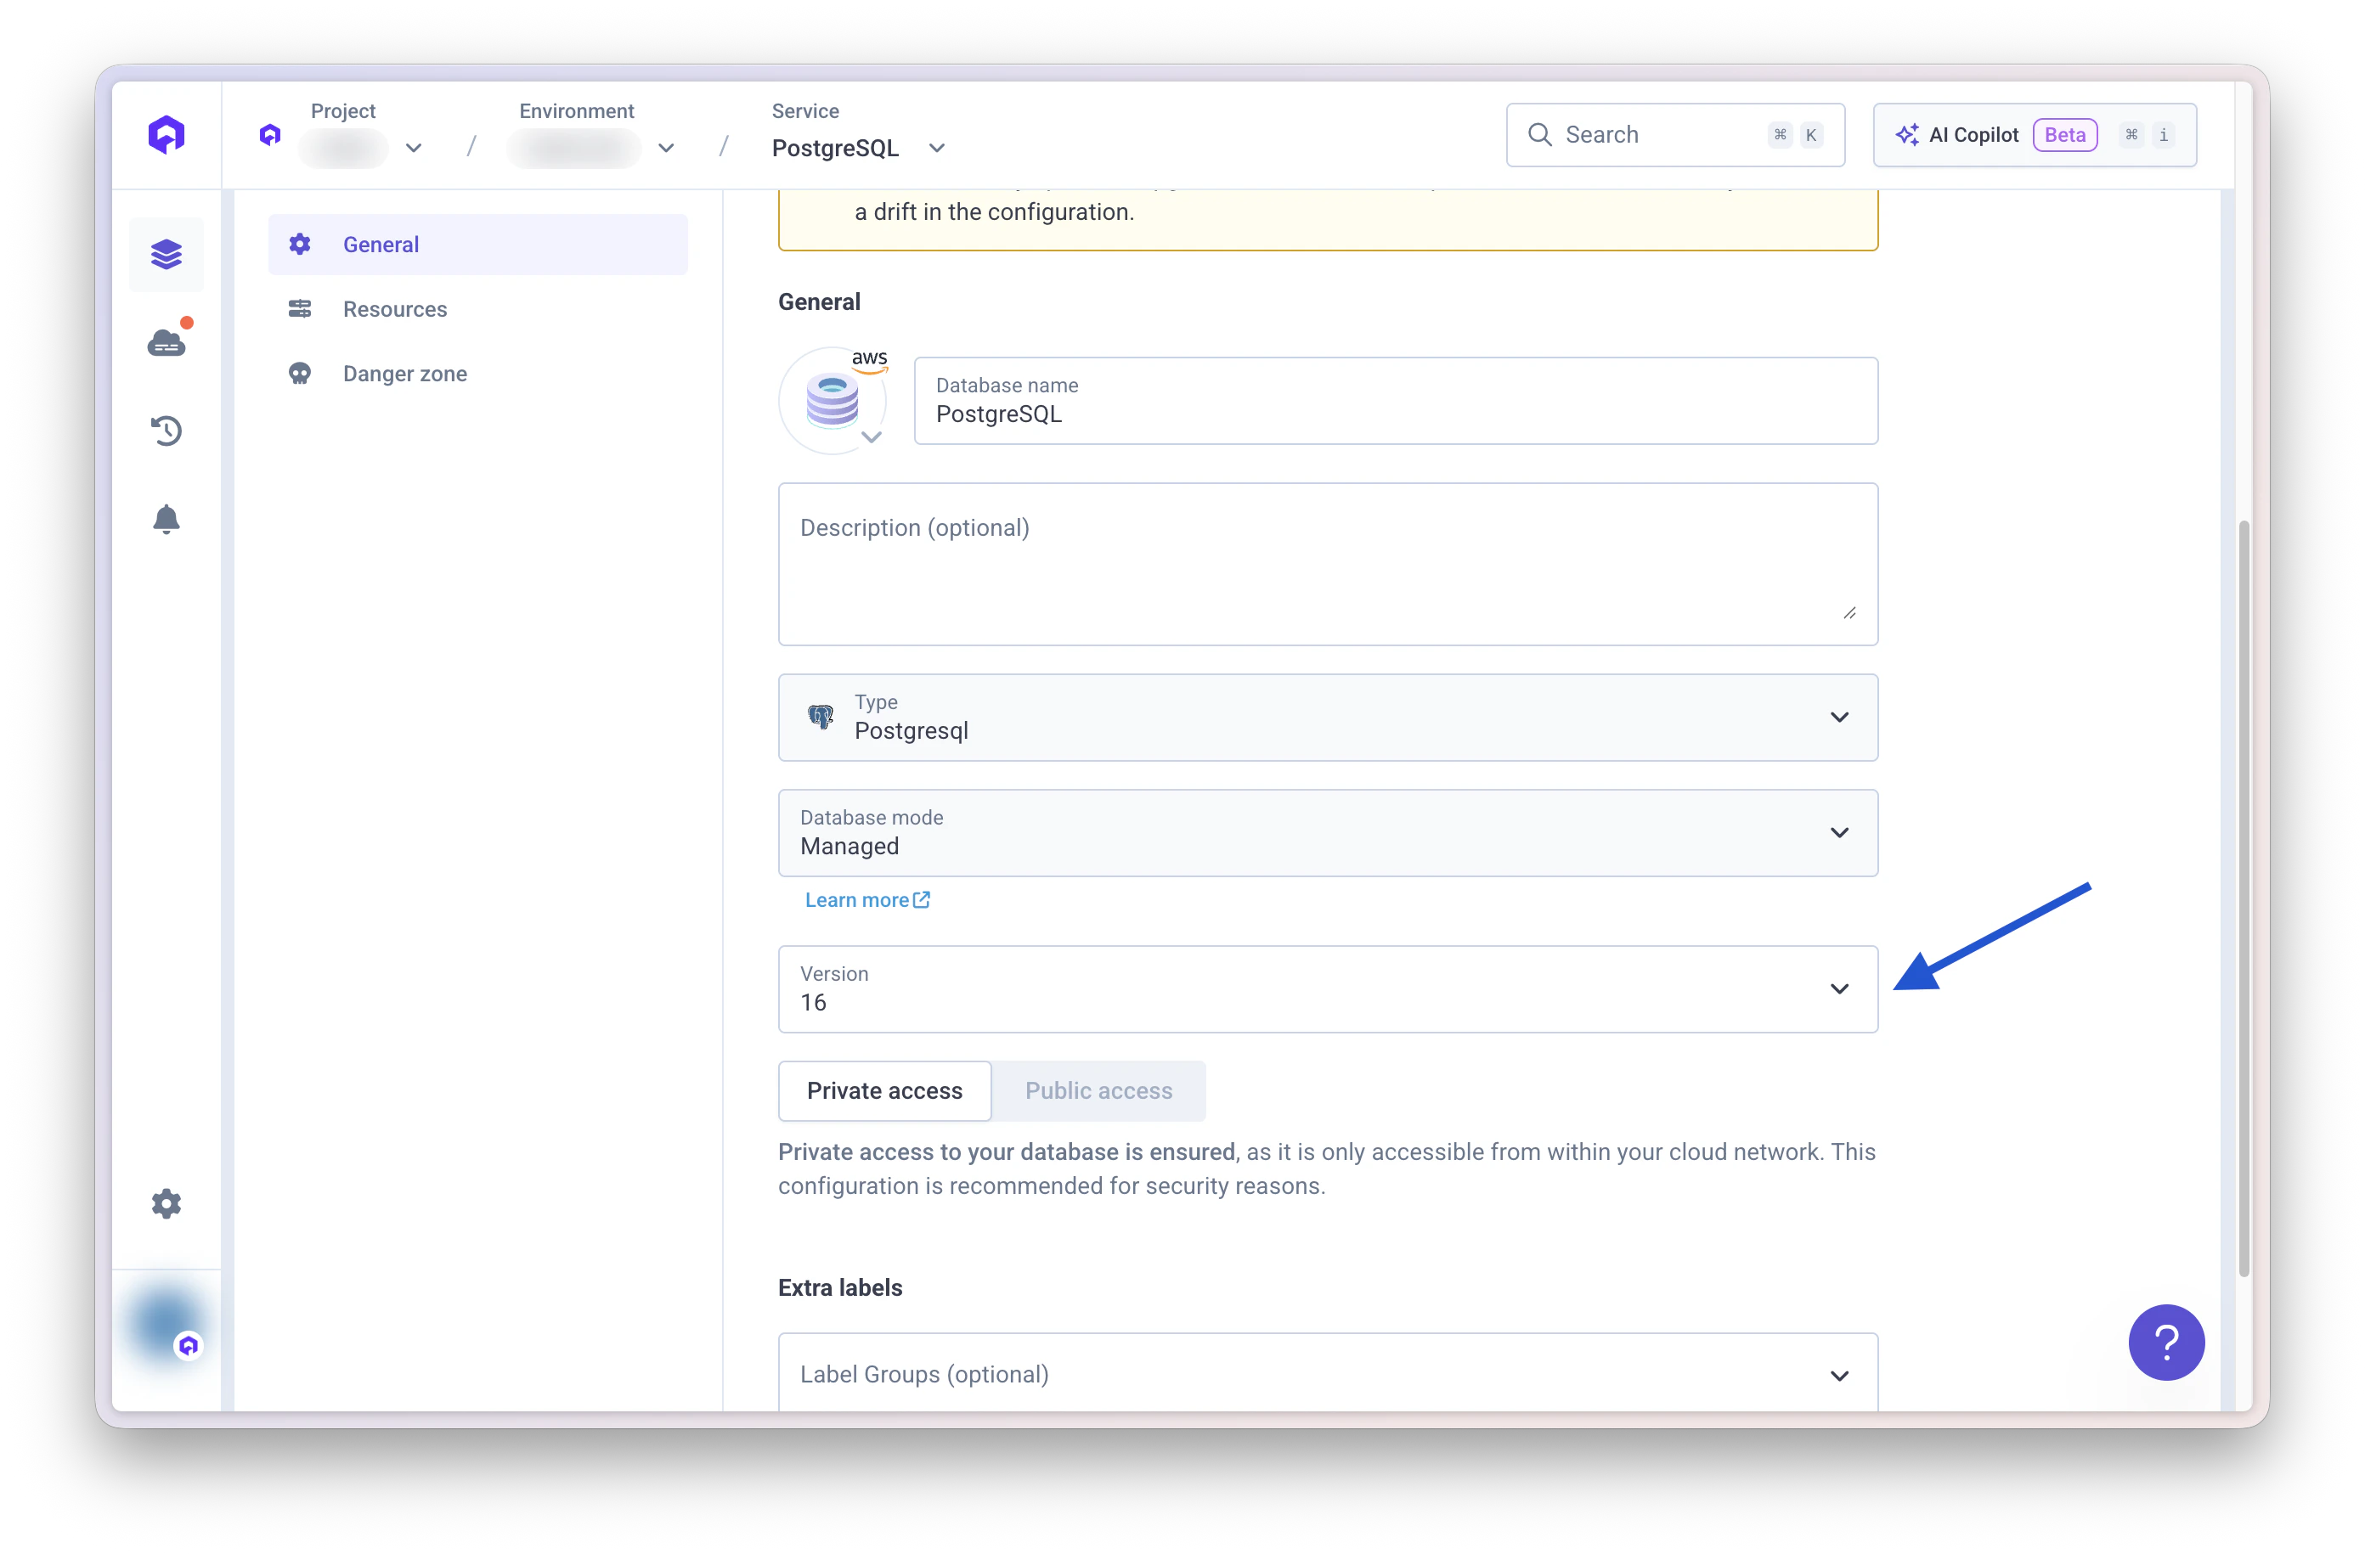Viewport: 2365px width, 1554px height.
Task: Expand Label Groups dropdown
Action: pyautogui.click(x=1327, y=1374)
